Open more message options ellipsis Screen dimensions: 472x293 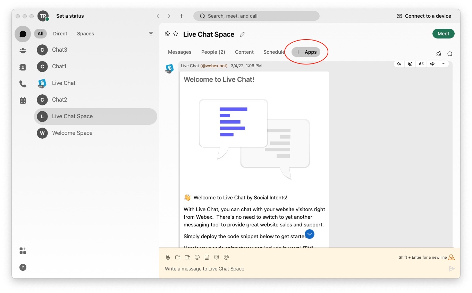(444, 64)
